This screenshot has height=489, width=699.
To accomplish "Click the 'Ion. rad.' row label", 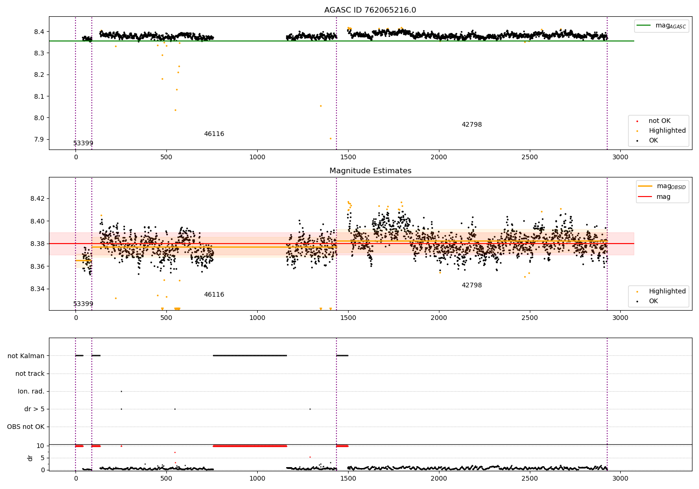I will [31, 392].
